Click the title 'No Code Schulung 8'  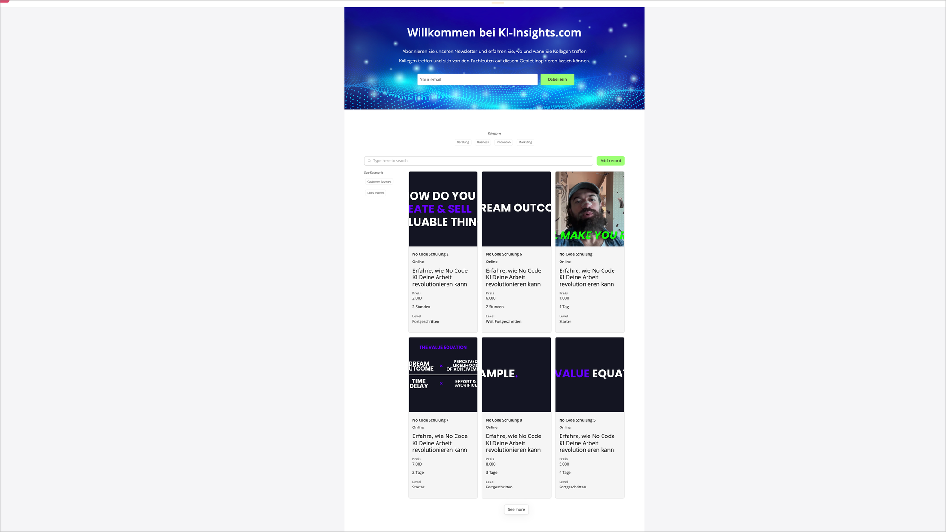(x=504, y=420)
